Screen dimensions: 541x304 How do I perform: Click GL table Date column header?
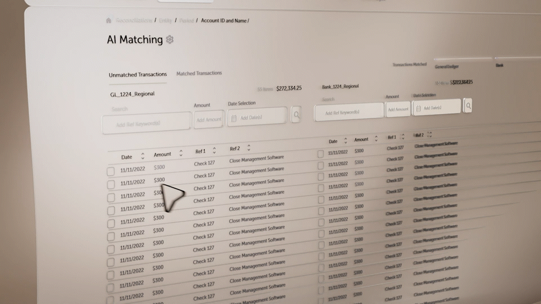(x=127, y=157)
